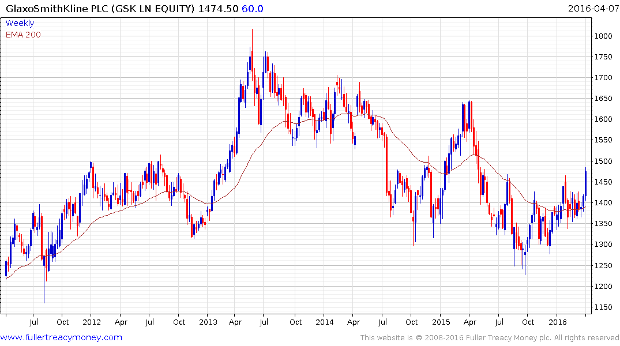Image resolution: width=620 pixels, height=346 pixels.
Task: Click the 1250 price axis label
Action: point(603,266)
